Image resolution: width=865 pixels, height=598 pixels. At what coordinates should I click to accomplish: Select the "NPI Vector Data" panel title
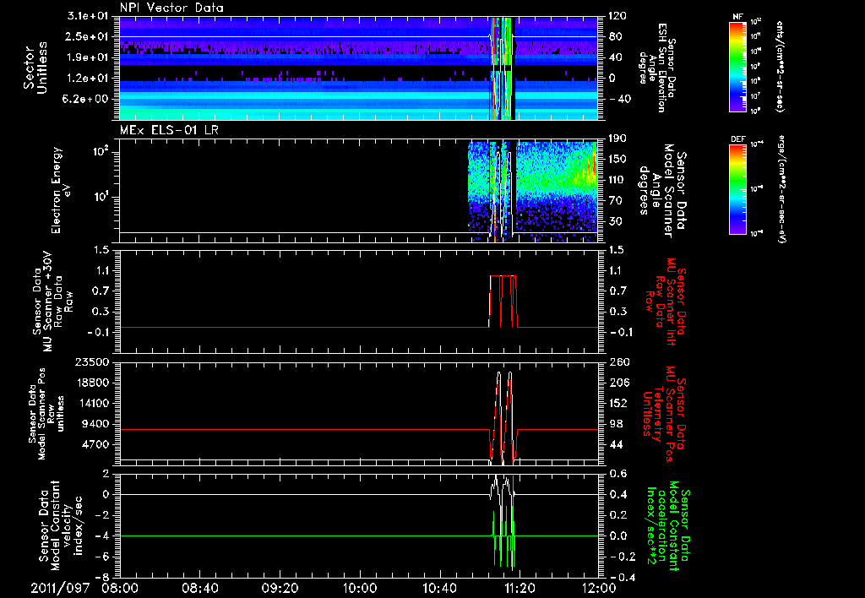coord(171,8)
